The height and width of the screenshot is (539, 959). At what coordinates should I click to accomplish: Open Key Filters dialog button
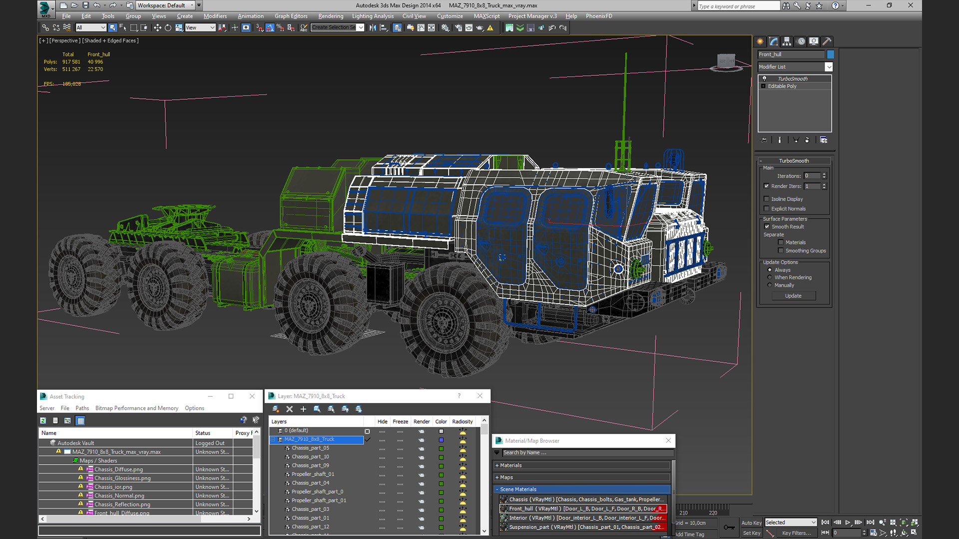coord(796,533)
